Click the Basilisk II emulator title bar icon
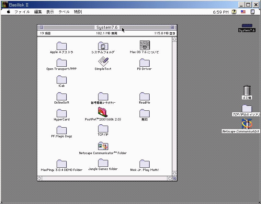 tap(5, 5)
